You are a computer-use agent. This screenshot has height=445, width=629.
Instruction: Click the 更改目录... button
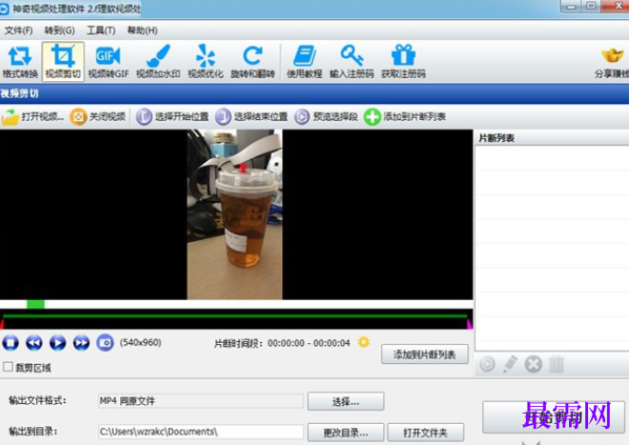[345, 433]
